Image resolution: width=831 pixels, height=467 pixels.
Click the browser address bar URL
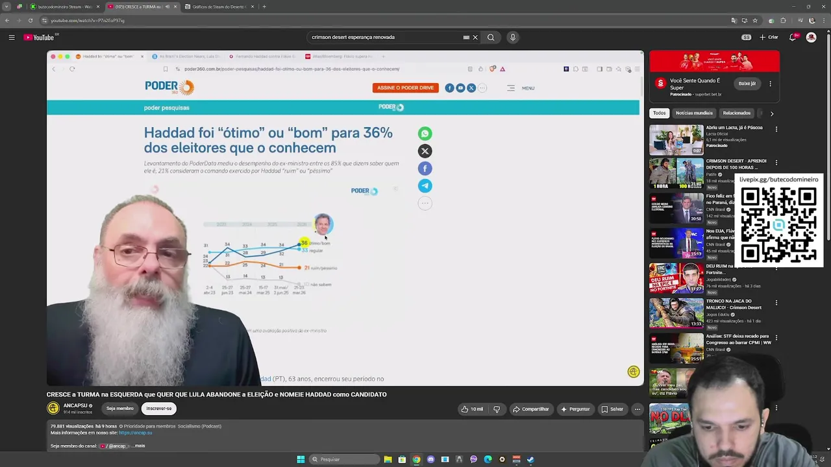pyautogui.click(x=88, y=20)
